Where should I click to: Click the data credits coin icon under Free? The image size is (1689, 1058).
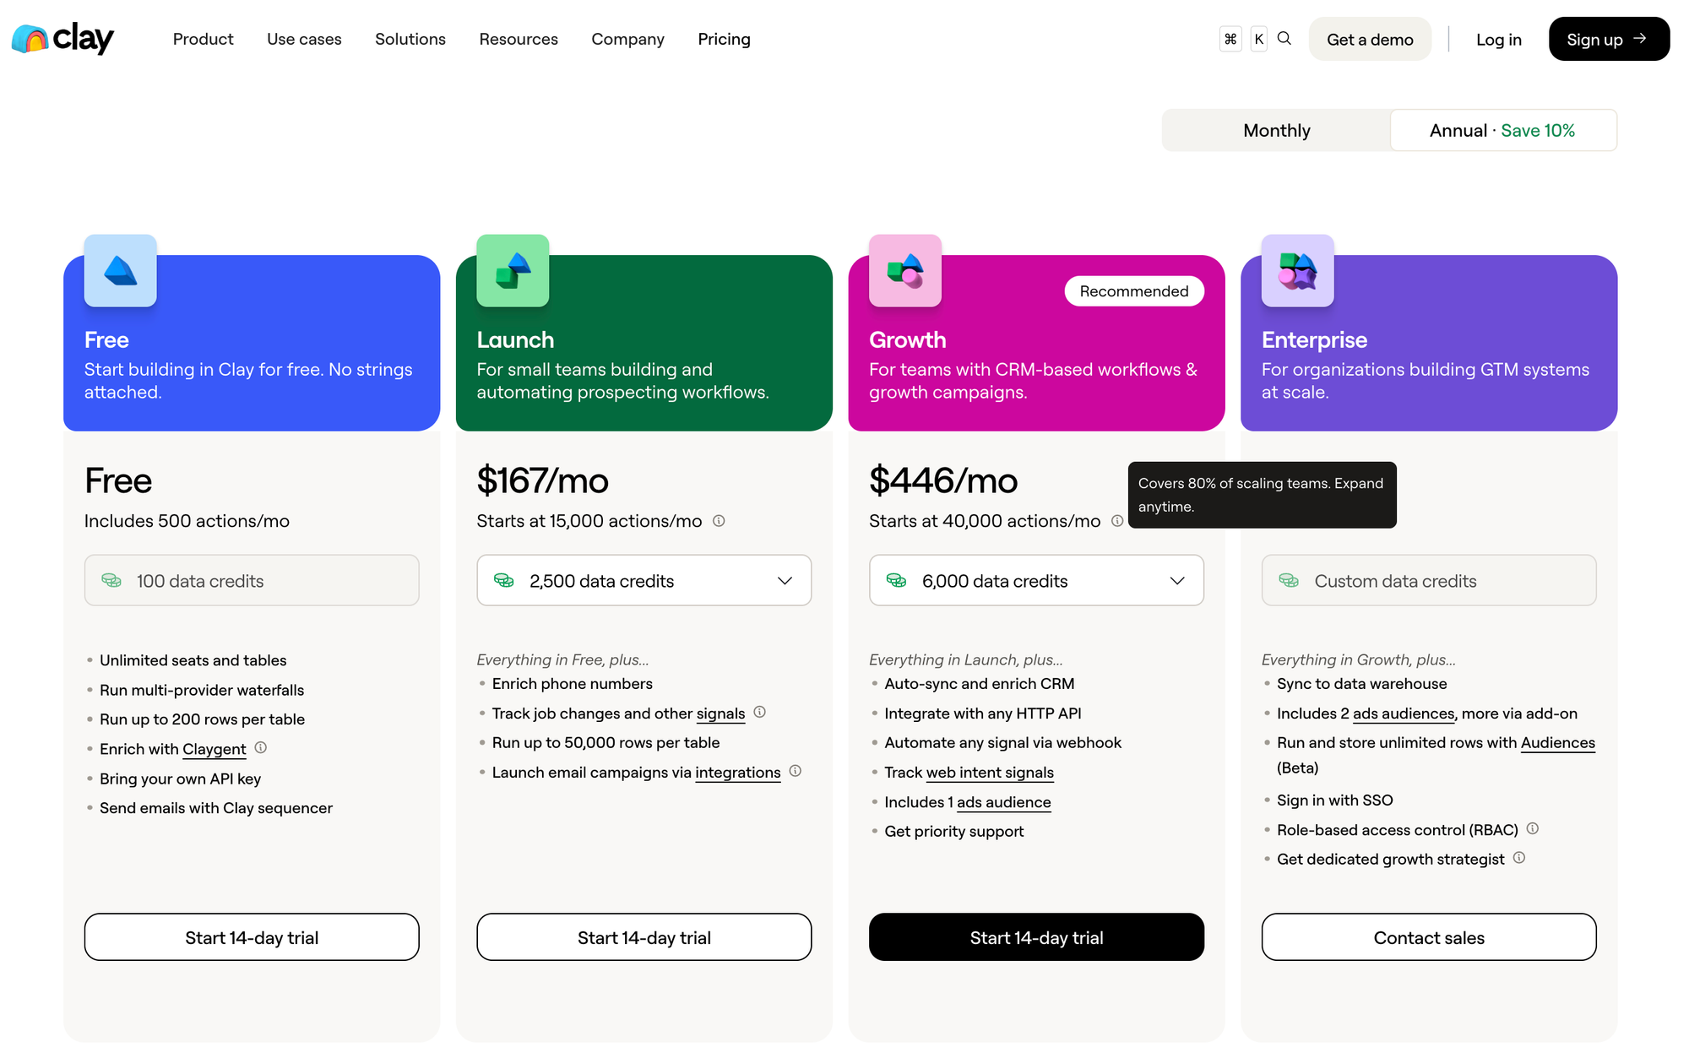tap(111, 580)
